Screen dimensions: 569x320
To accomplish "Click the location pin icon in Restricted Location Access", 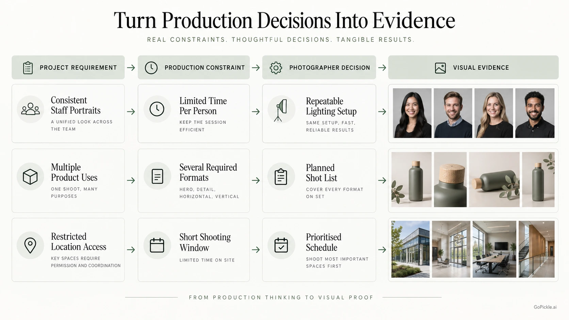I will [30, 245].
